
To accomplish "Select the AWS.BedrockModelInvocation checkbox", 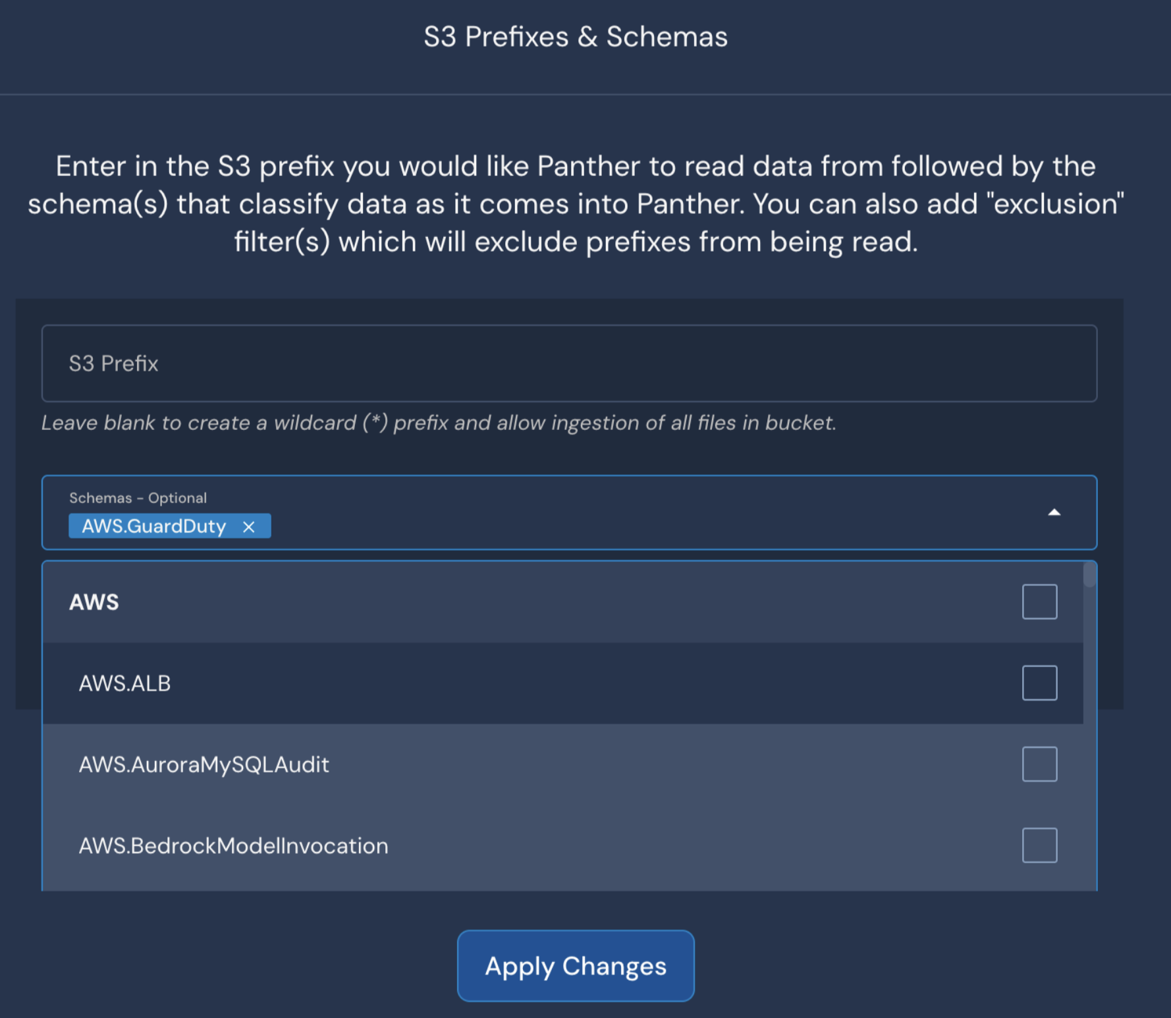I will click(1039, 845).
